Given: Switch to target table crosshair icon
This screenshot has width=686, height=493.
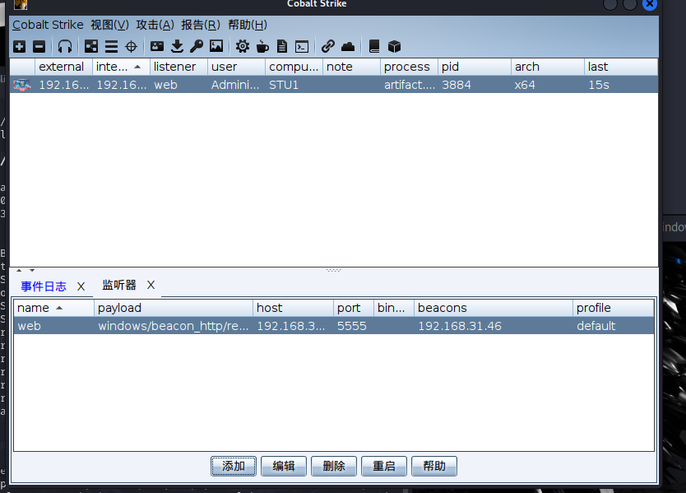Looking at the screenshot, I should tap(132, 46).
